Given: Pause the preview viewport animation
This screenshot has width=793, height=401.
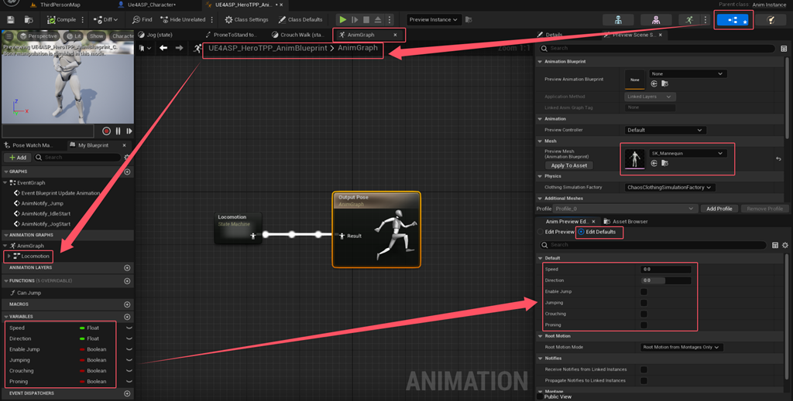Looking at the screenshot, I should [118, 131].
